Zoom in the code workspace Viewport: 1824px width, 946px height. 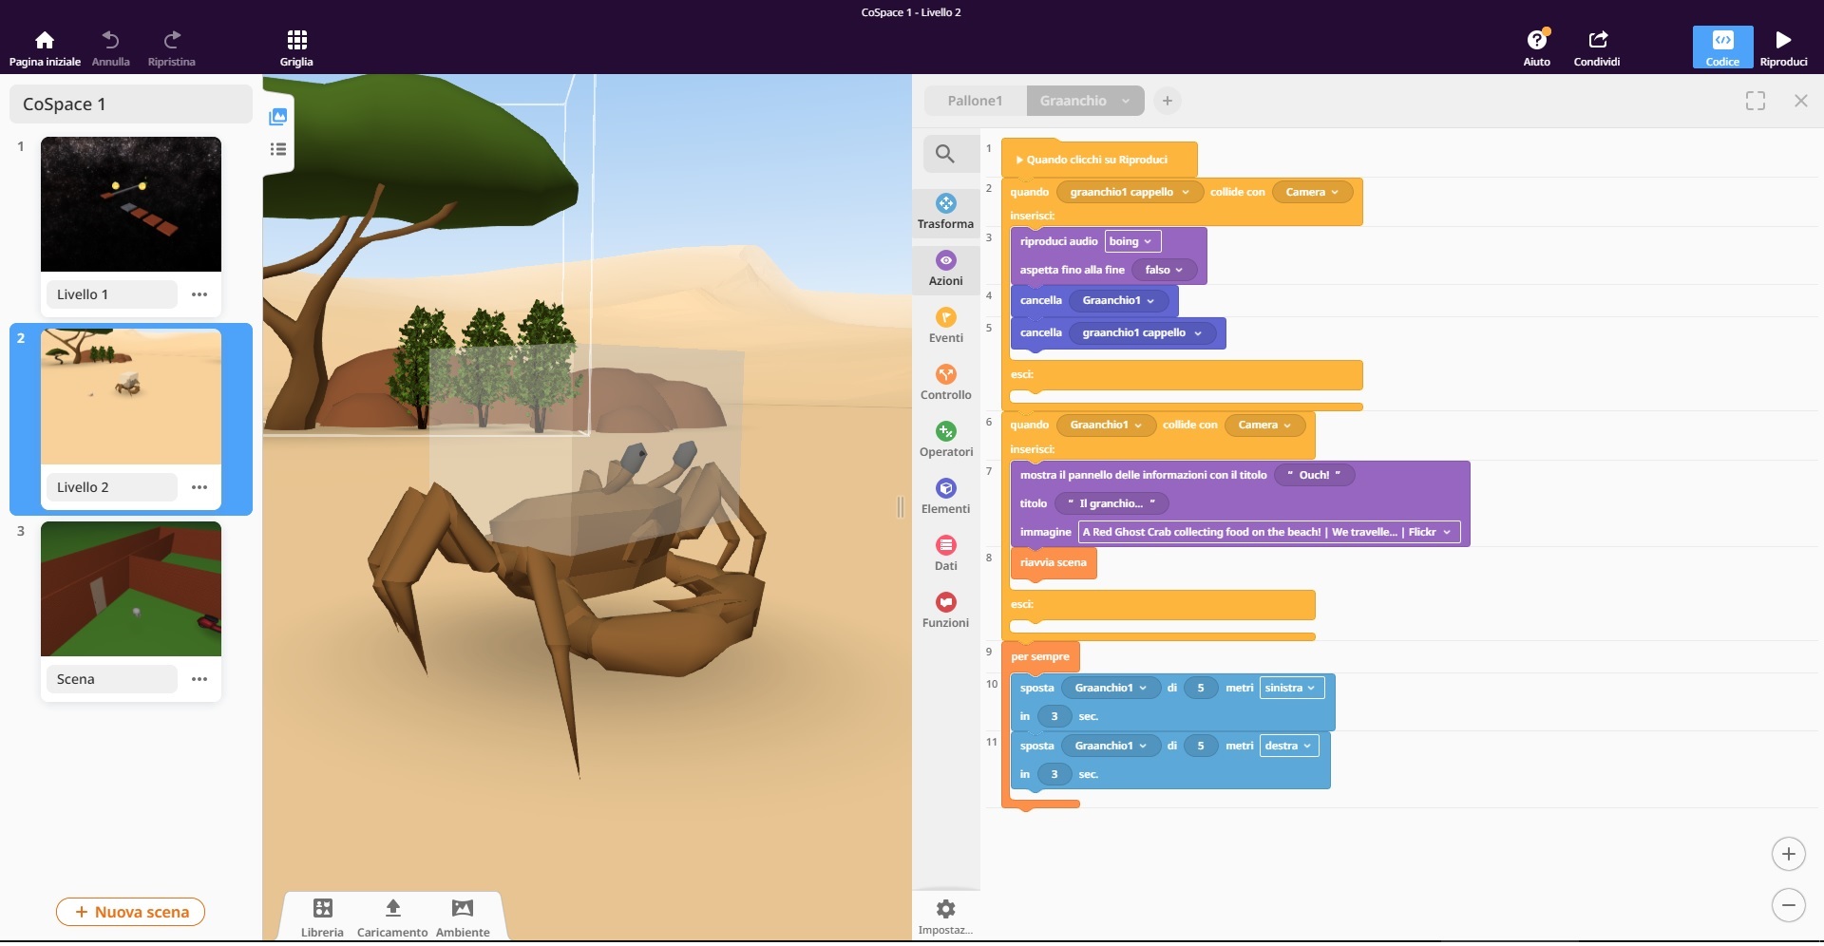pos(1788,854)
